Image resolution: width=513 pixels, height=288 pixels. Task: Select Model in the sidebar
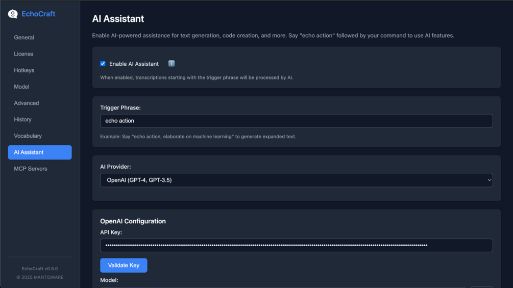tap(21, 87)
